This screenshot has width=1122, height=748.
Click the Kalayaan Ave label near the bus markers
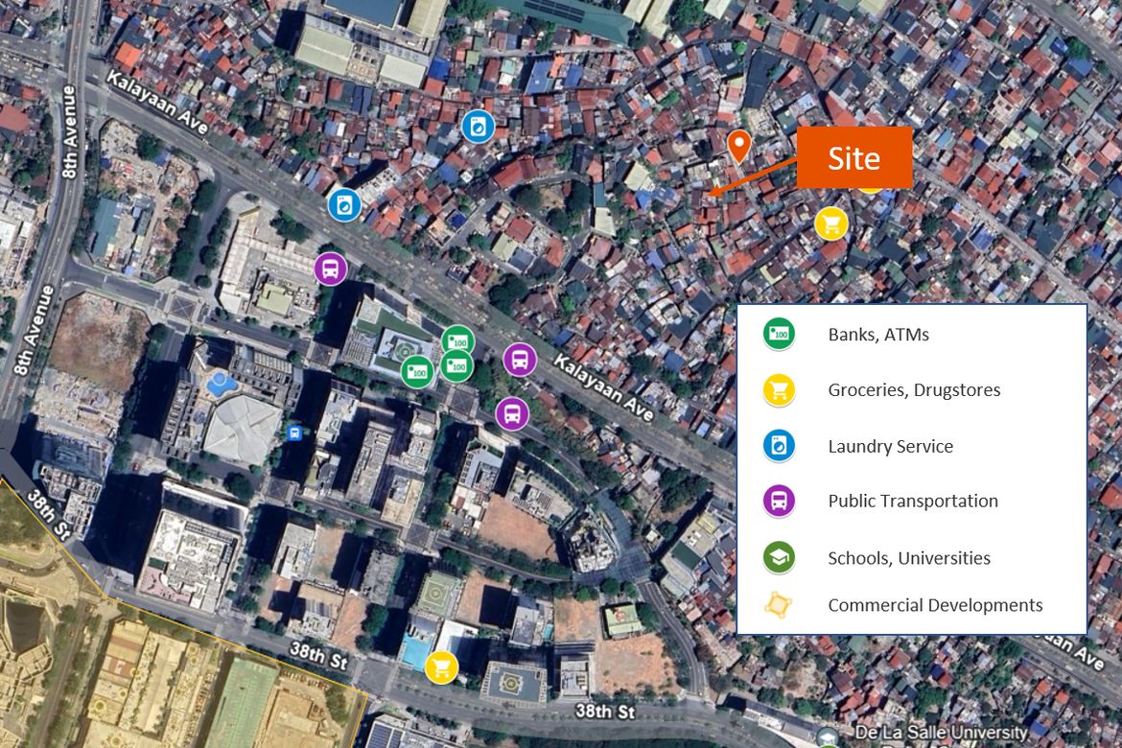coord(603,387)
